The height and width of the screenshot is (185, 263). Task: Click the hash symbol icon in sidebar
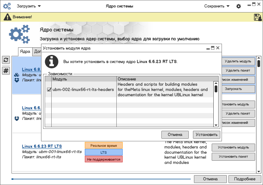pyautogui.click(x=6, y=71)
